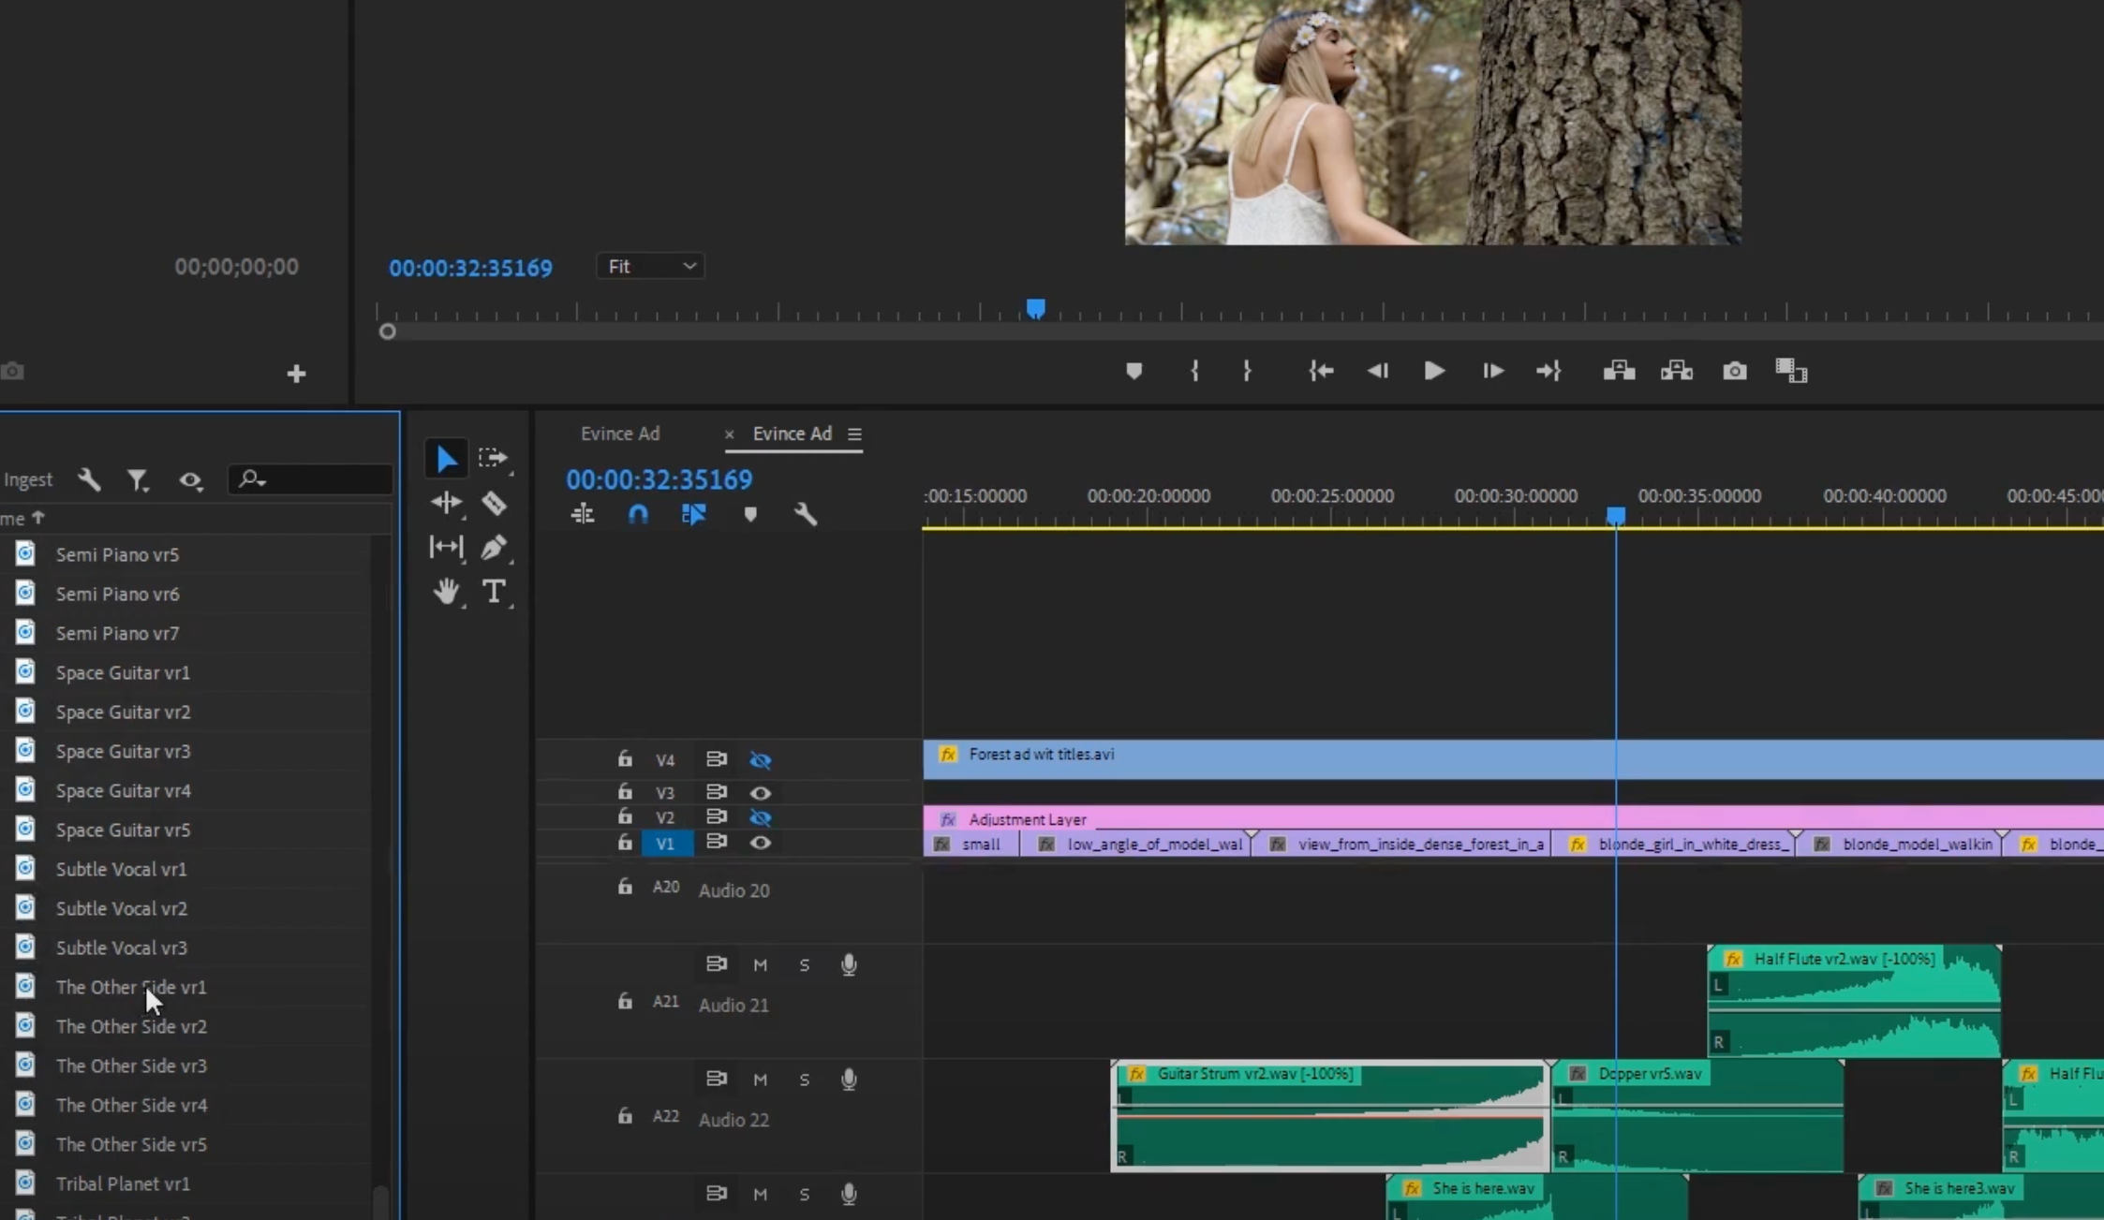Toggle Snap in Timeline magnet icon
2104x1220 pixels.
point(638,514)
